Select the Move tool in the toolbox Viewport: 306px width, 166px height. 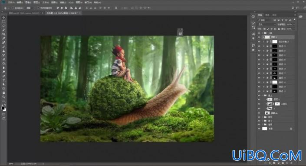click(4, 17)
